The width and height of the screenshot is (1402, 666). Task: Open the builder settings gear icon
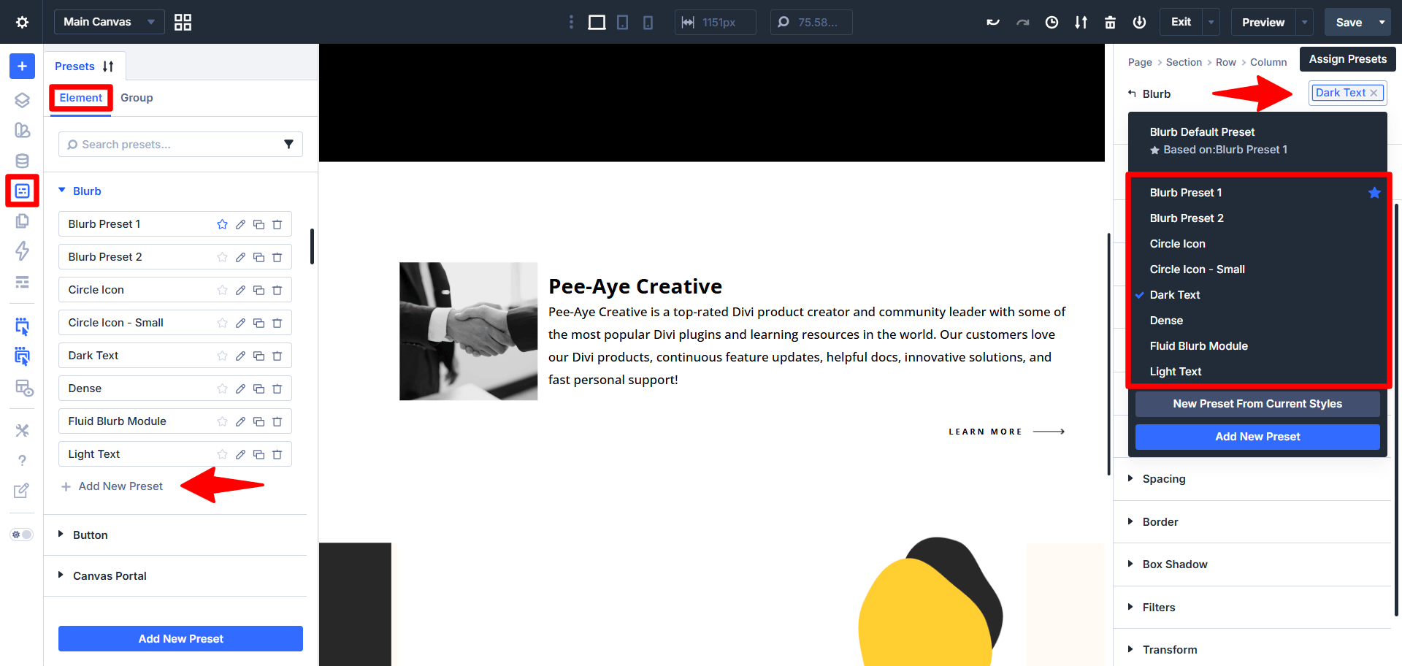(x=22, y=22)
